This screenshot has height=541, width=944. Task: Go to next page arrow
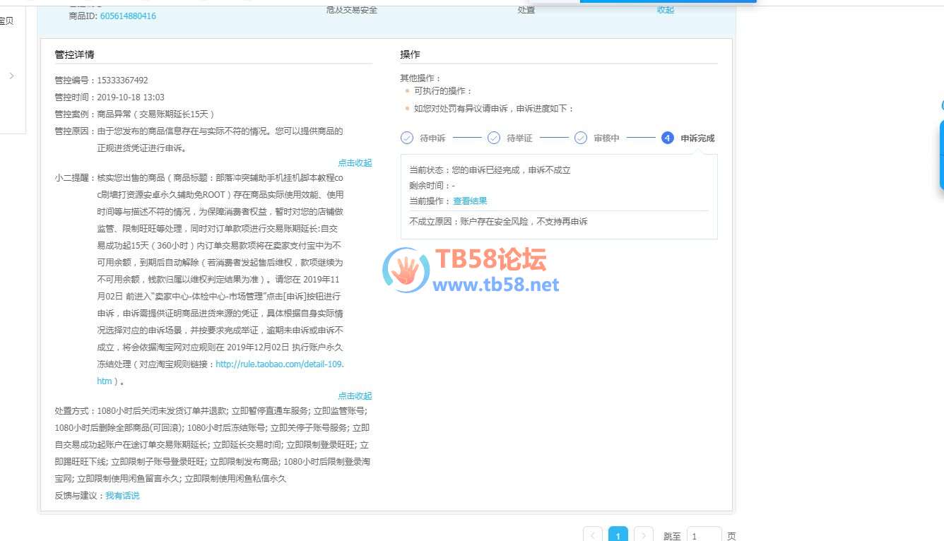pos(644,535)
